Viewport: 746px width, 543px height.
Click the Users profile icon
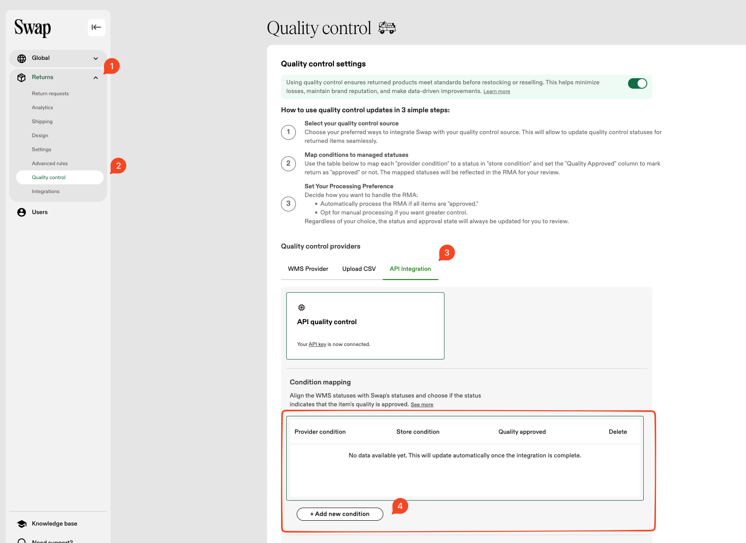(21, 212)
